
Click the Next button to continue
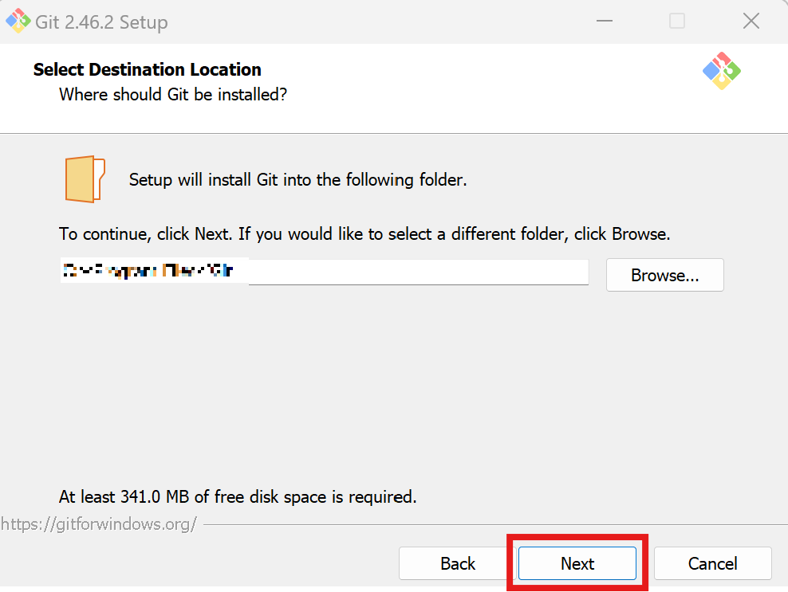click(577, 563)
